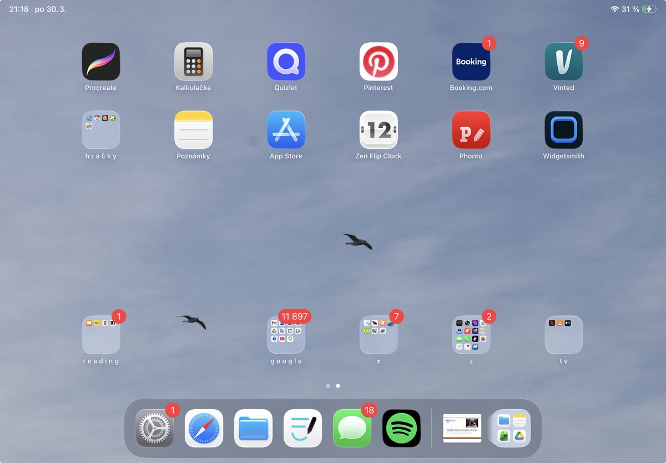
Task: Go to the first home screen page dot
Action: tap(328, 385)
